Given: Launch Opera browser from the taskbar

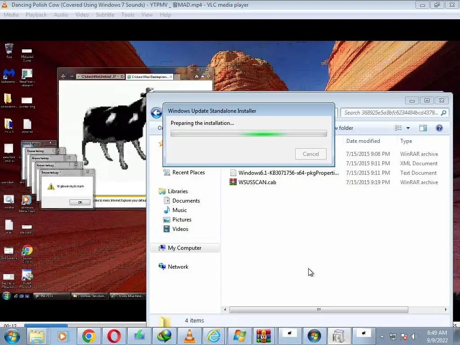Looking at the screenshot, I should coord(114,336).
